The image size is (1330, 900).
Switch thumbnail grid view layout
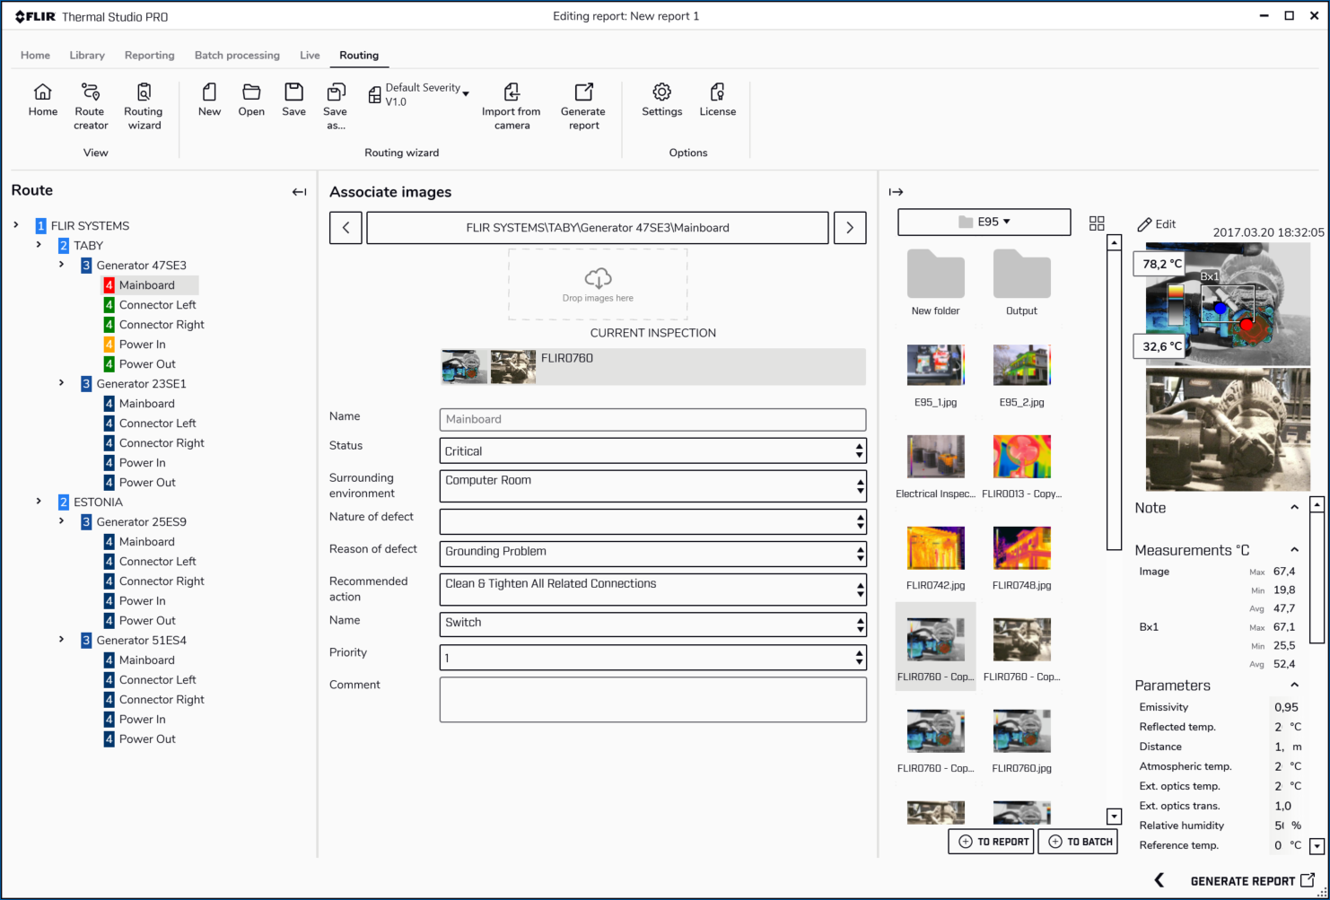pos(1097,223)
